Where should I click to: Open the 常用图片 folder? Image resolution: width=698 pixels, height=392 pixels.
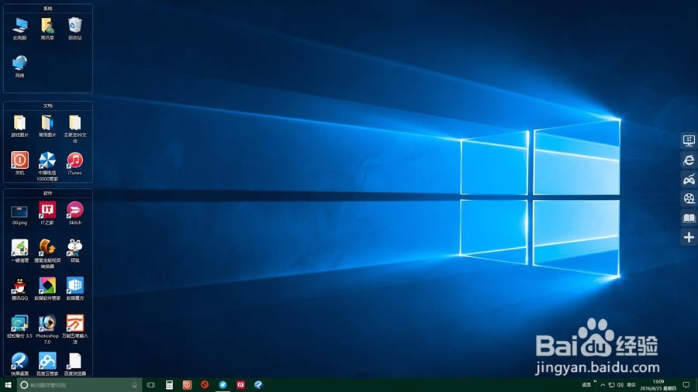click(x=47, y=126)
